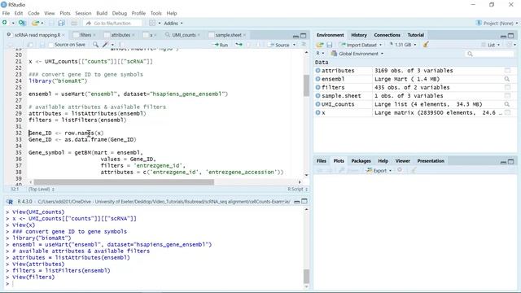Switch to the Files tab
This screenshot has height=293, width=521.
click(x=322, y=161)
